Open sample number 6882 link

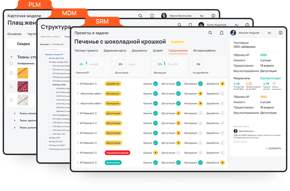coord(263,55)
